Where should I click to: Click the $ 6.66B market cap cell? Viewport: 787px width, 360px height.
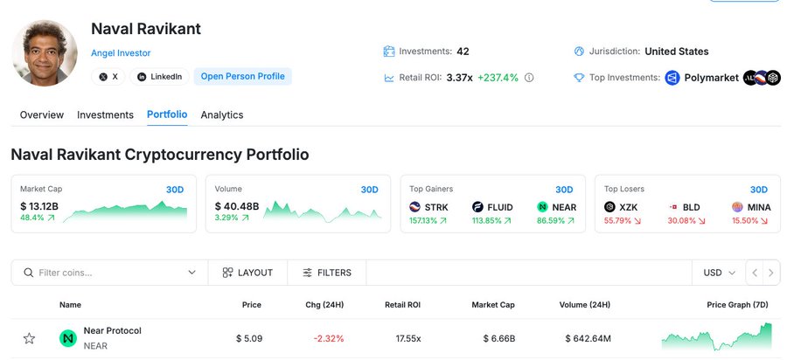tap(499, 338)
